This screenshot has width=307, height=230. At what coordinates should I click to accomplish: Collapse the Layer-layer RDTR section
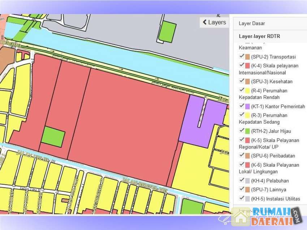point(259,36)
